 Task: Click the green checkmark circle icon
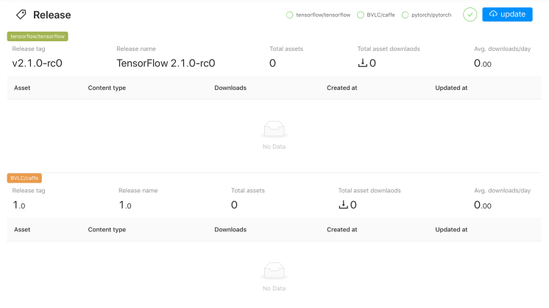tap(470, 14)
